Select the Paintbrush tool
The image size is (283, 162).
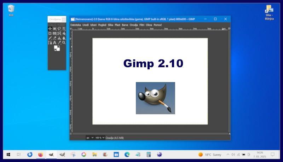(x=50, y=38)
